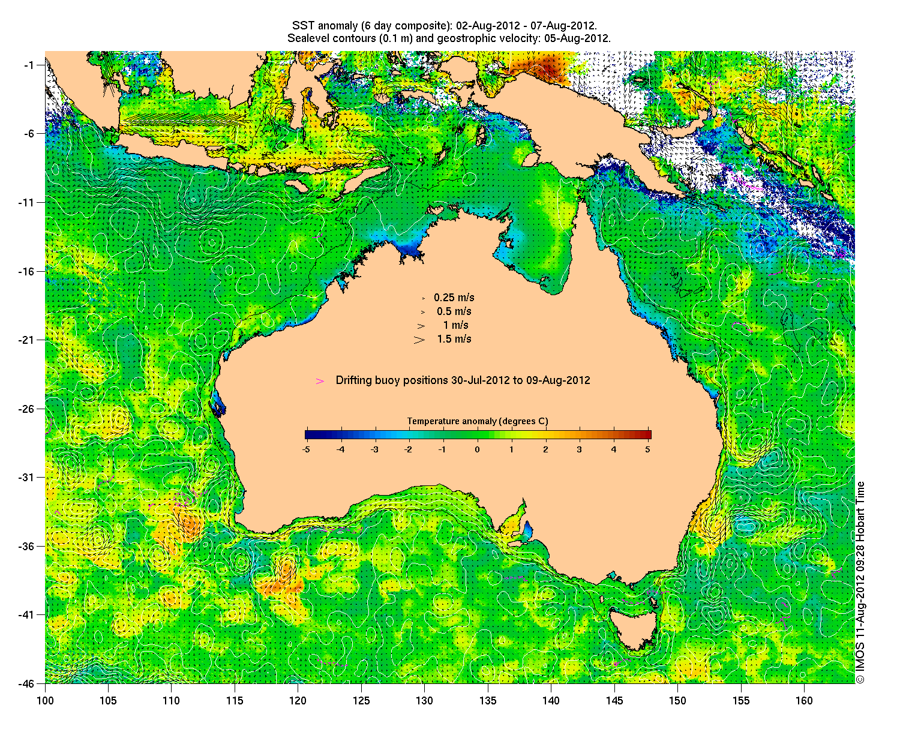Click the Drifting buoy positions legend text
Screen dimensions: 900x735
[463, 380]
